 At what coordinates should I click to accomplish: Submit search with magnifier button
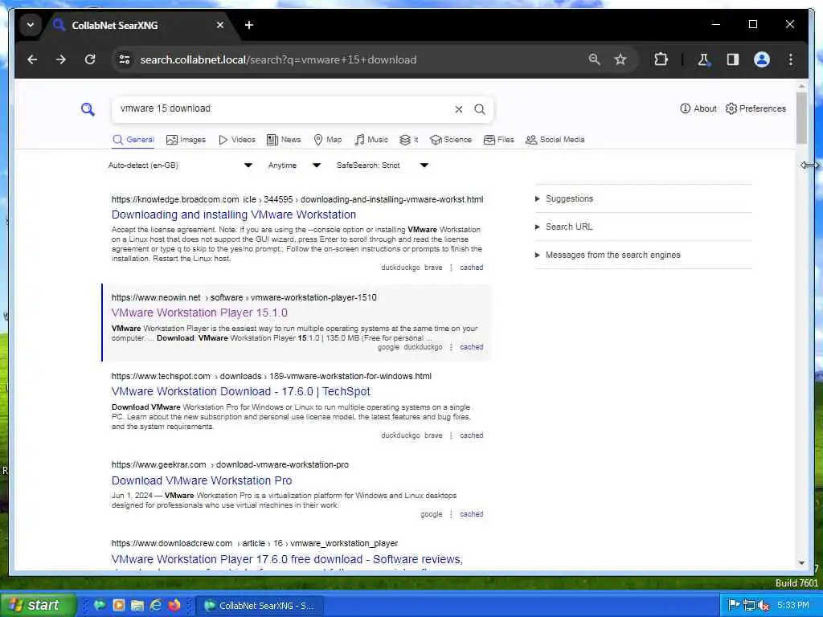(x=480, y=109)
